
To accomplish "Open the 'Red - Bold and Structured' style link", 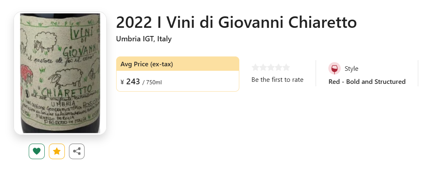I will point(367,82).
